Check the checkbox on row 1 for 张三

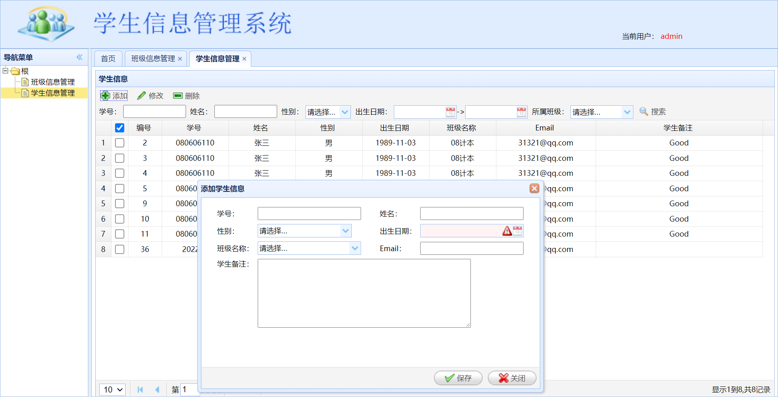tap(120, 143)
